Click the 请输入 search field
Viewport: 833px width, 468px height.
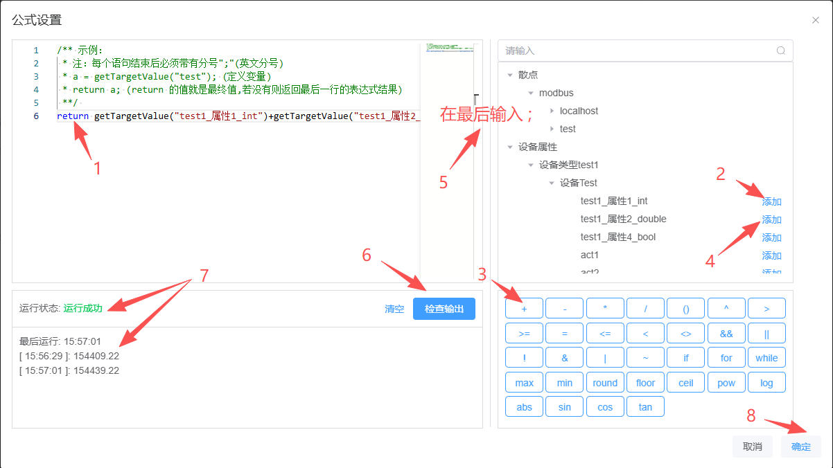(x=645, y=51)
